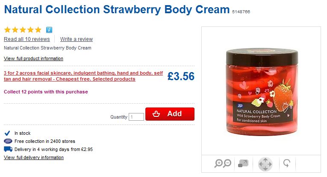Open Read all 10 reviews link

tap(27, 39)
